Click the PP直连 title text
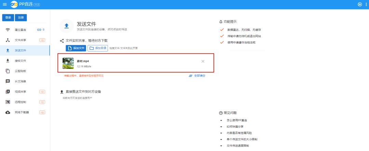This screenshot has width=369, height=151. click(26, 4)
